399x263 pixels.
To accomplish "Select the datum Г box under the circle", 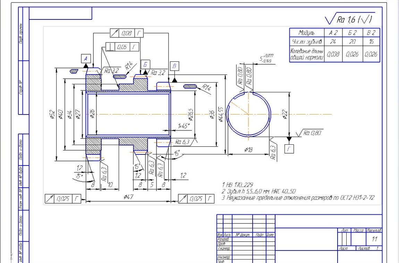I will (289, 149).
